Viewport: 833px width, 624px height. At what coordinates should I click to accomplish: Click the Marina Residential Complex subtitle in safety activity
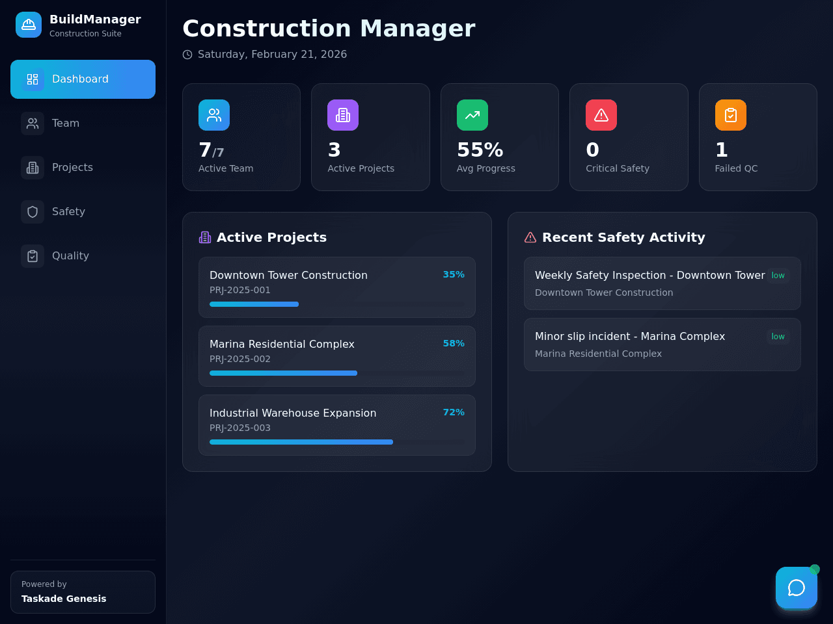(x=598, y=354)
